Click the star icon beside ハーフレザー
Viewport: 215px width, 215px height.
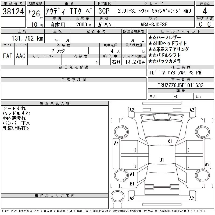point(150,38)
